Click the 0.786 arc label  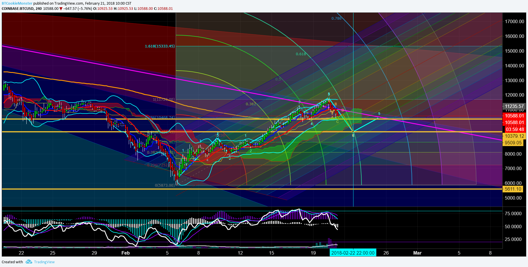336,18
